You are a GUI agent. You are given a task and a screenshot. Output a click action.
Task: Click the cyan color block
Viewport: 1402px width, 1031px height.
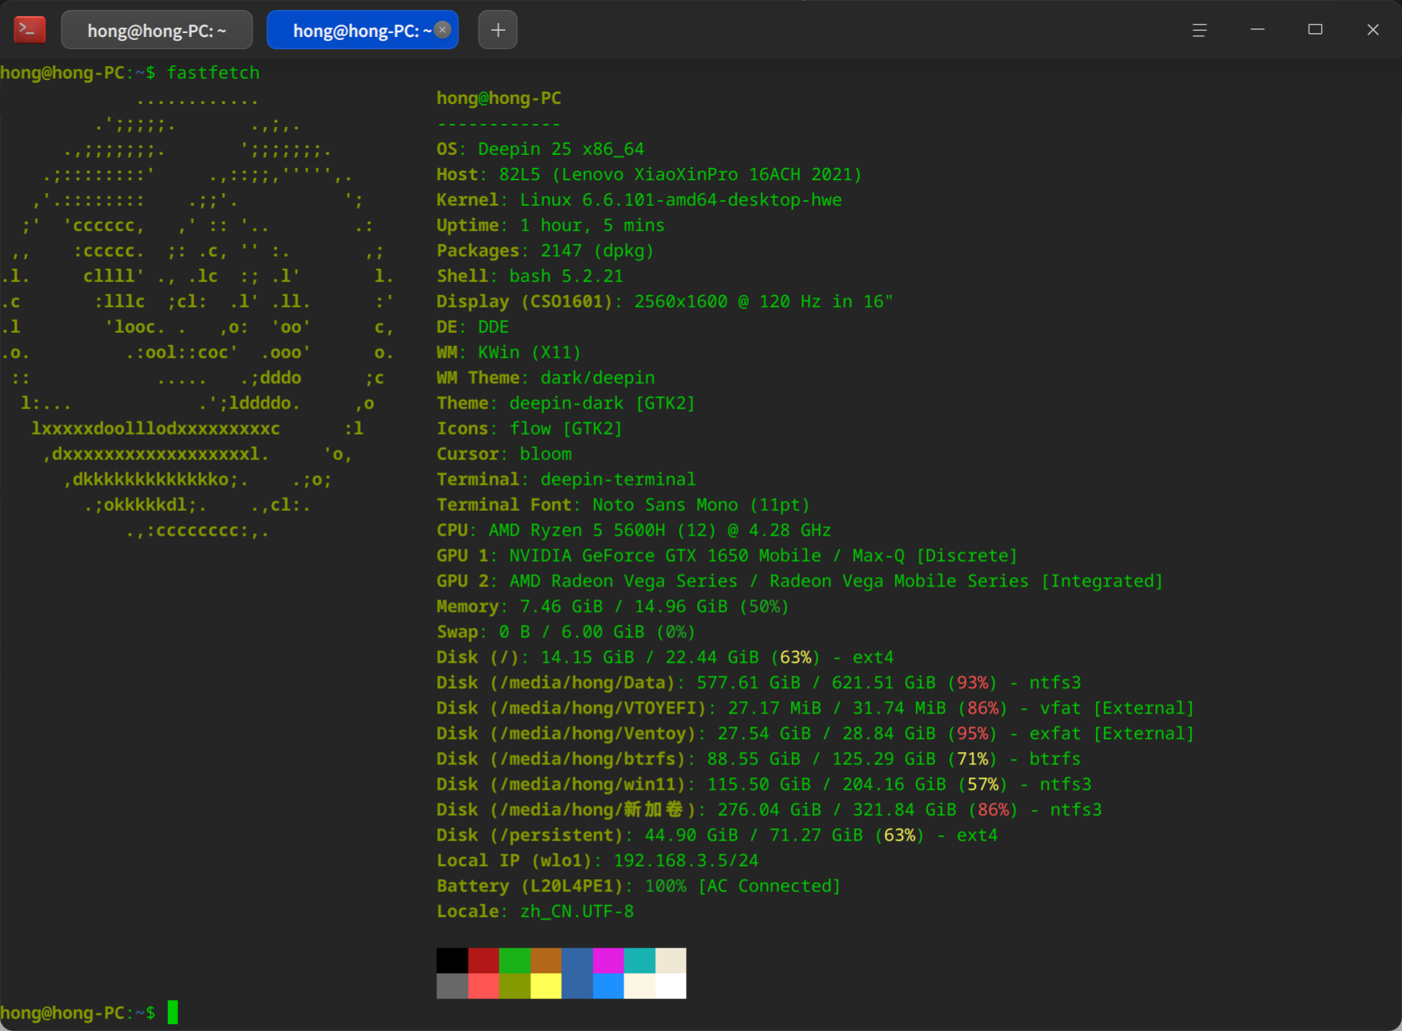click(x=639, y=960)
